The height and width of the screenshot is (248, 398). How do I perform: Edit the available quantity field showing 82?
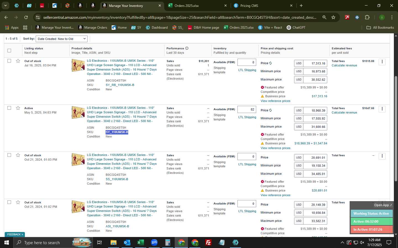click(247, 109)
